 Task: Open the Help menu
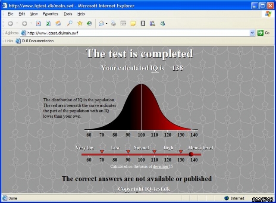pyautogui.click(x=81, y=14)
